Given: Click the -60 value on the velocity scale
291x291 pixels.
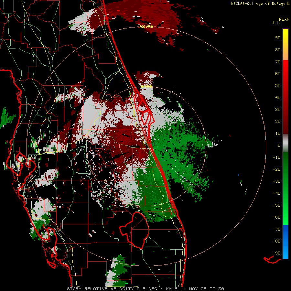Looking at the screenshot, I should point(276,217).
